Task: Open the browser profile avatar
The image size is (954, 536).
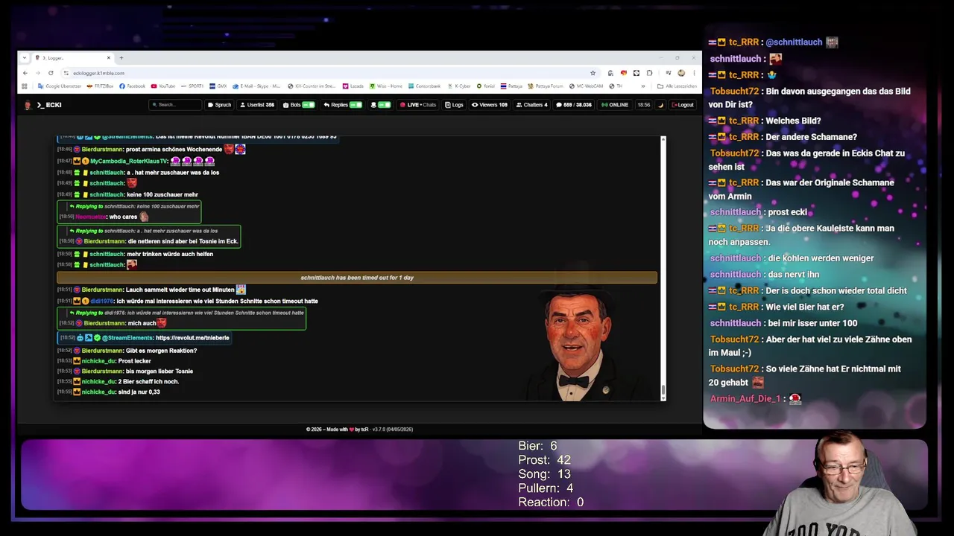Action: (x=681, y=73)
